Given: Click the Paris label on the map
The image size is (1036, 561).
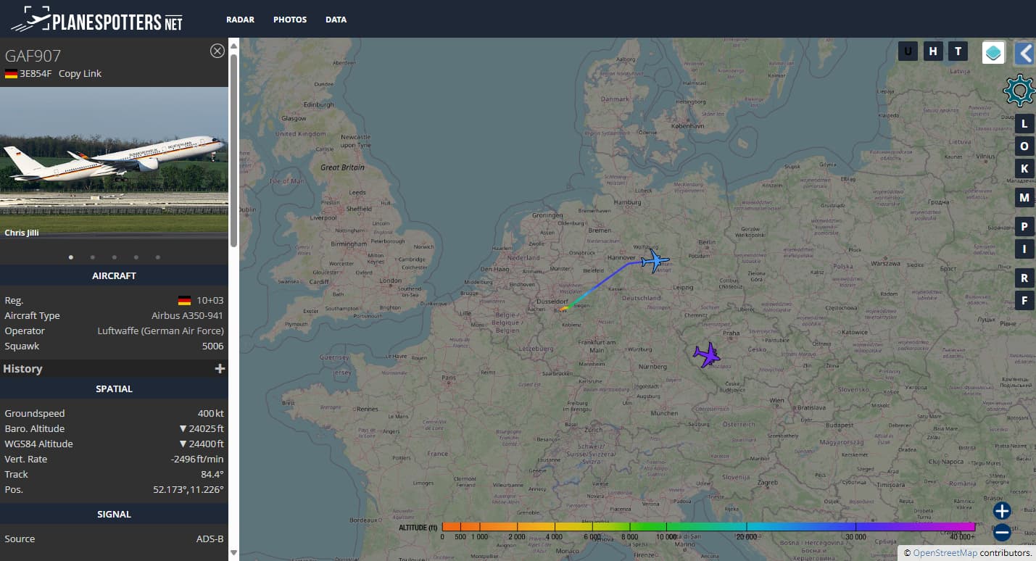Looking at the screenshot, I should (x=449, y=378).
